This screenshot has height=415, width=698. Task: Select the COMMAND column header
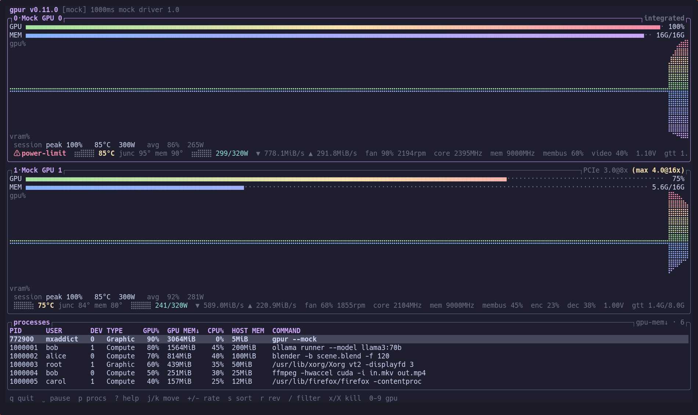[286, 331]
